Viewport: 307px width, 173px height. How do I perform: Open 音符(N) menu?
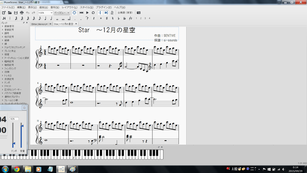coord(55,7)
